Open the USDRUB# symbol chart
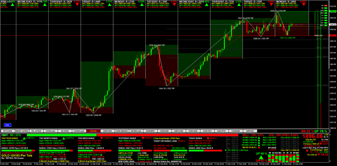 tap(236, 131)
